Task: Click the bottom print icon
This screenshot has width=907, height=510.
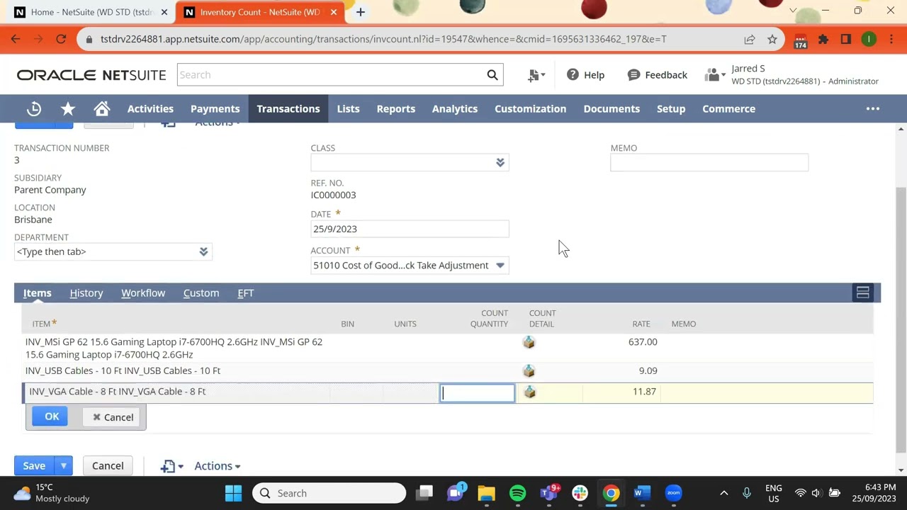Action: 168,466
